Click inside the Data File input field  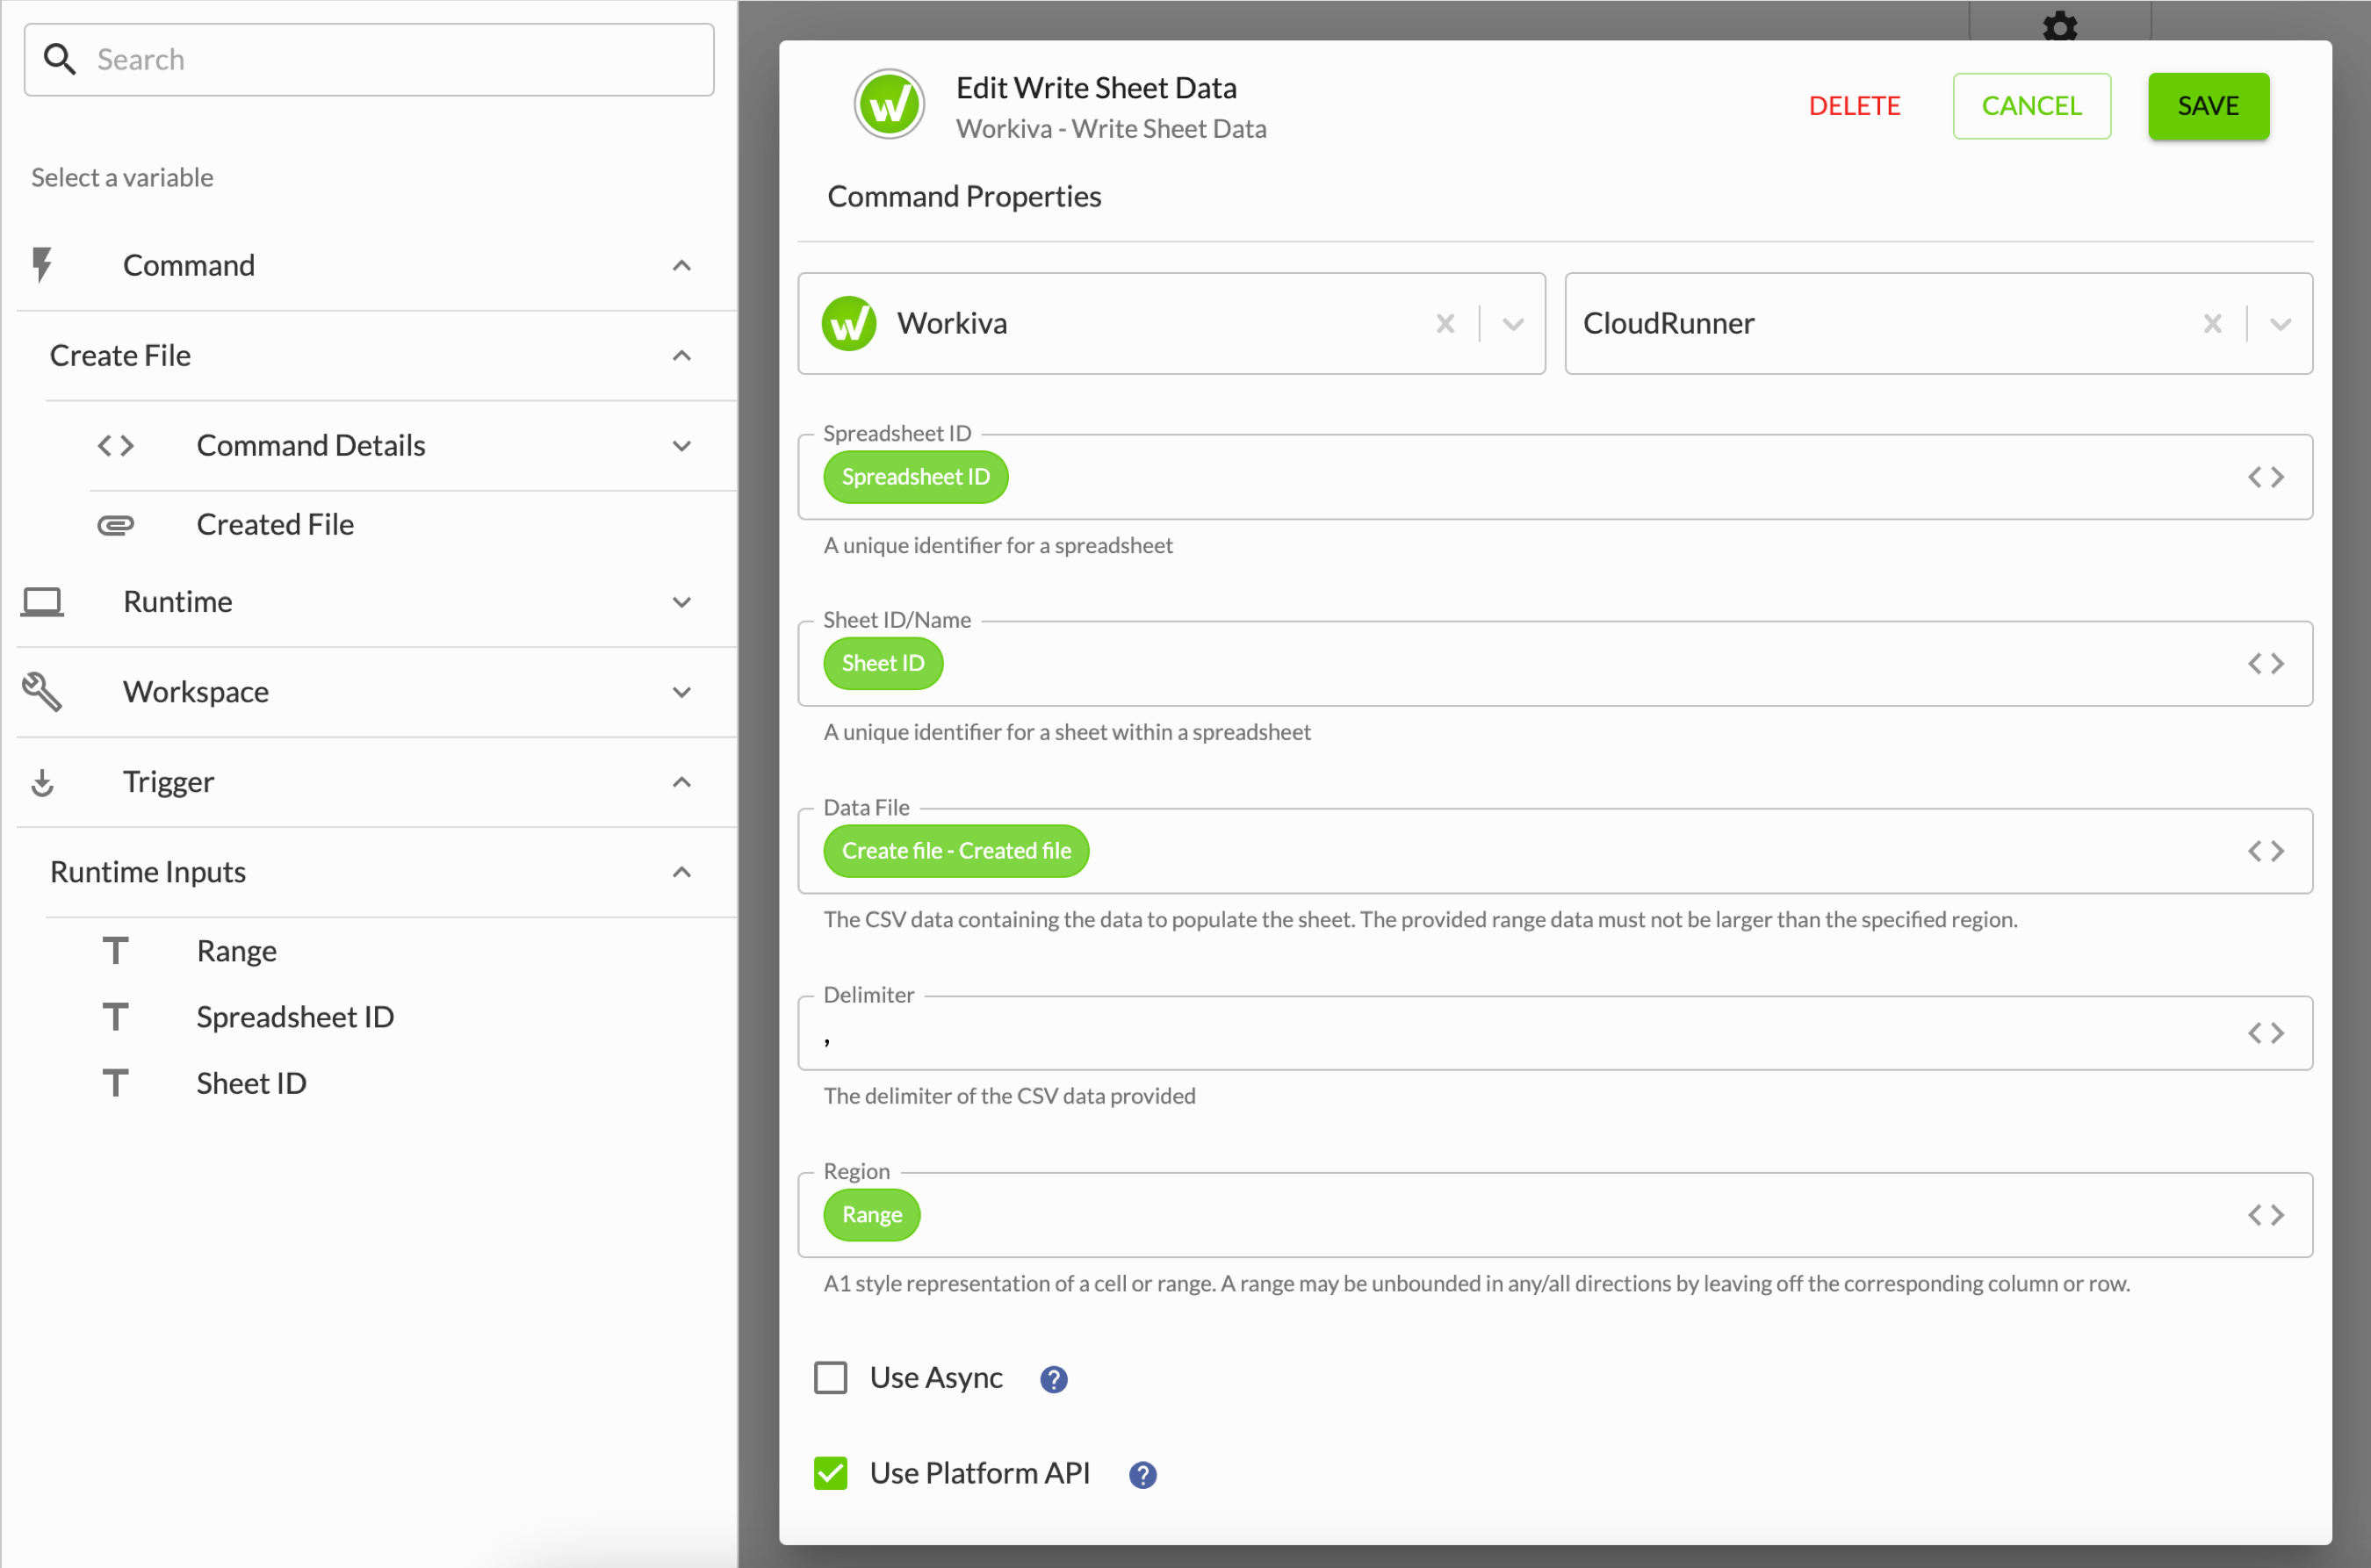pyautogui.click(x=1555, y=851)
